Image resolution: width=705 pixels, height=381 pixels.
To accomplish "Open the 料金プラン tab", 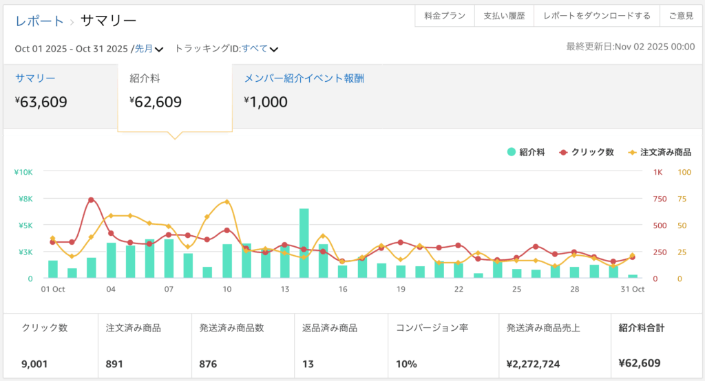I will pyautogui.click(x=445, y=16).
